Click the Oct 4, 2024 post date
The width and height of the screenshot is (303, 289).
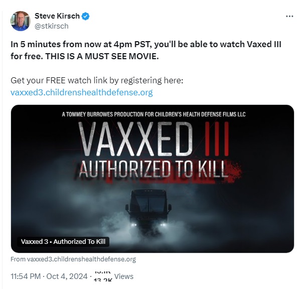[67, 276]
